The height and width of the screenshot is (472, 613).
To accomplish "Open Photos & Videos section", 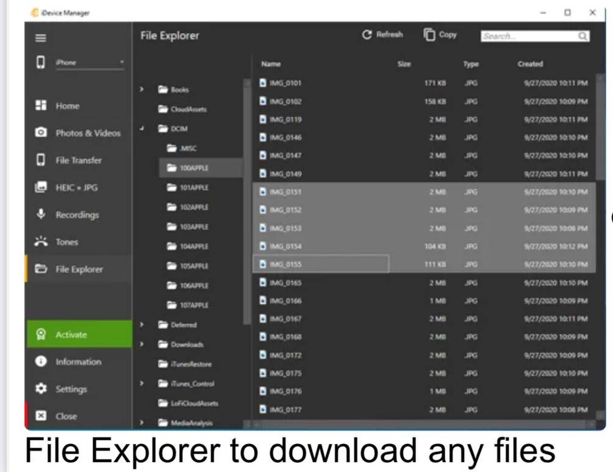I will pyautogui.click(x=79, y=133).
